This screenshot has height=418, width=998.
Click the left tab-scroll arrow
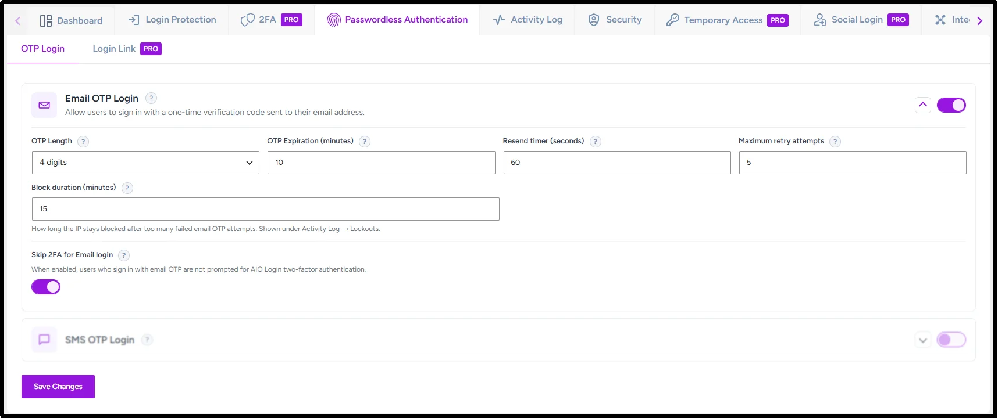click(18, 21)
